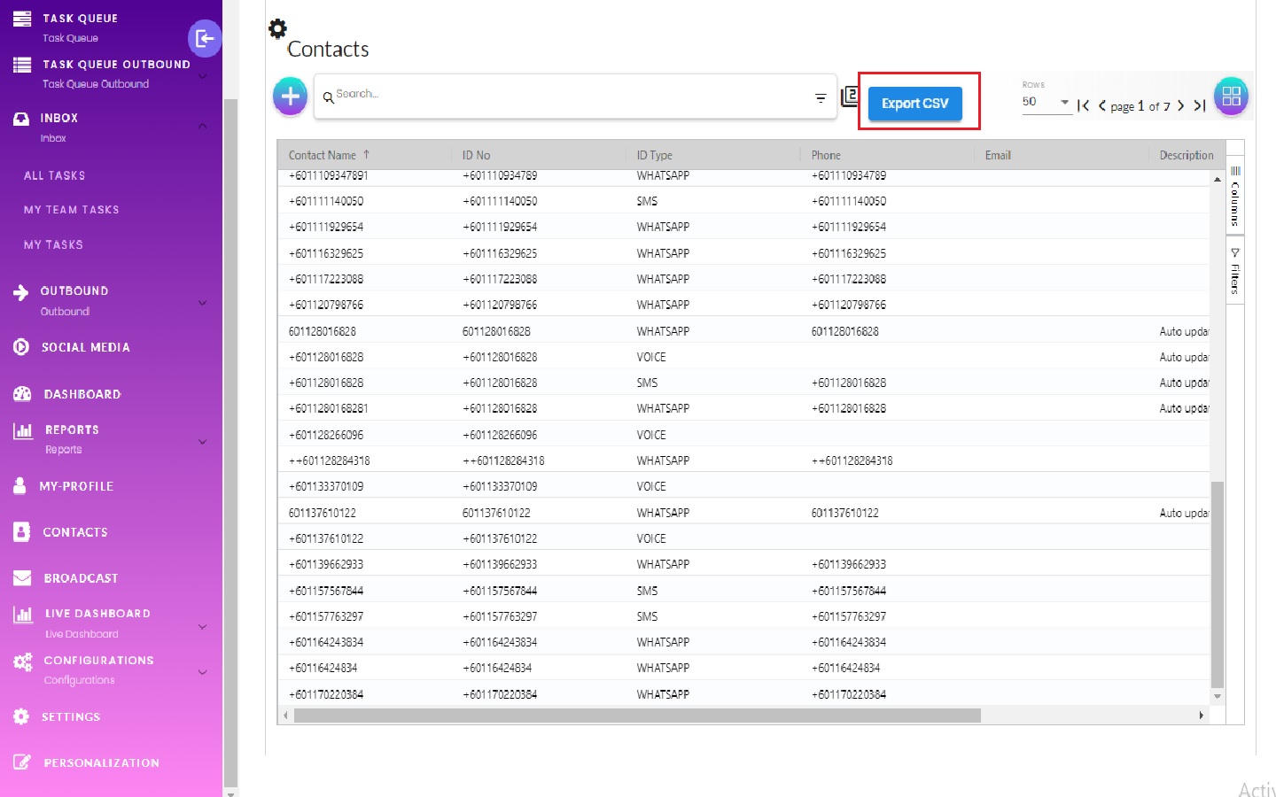Image resolution: width=1276 pixels, height=797 pixels.
Task: Go to the last page of contacts
Action: (x=1200, y=105)
